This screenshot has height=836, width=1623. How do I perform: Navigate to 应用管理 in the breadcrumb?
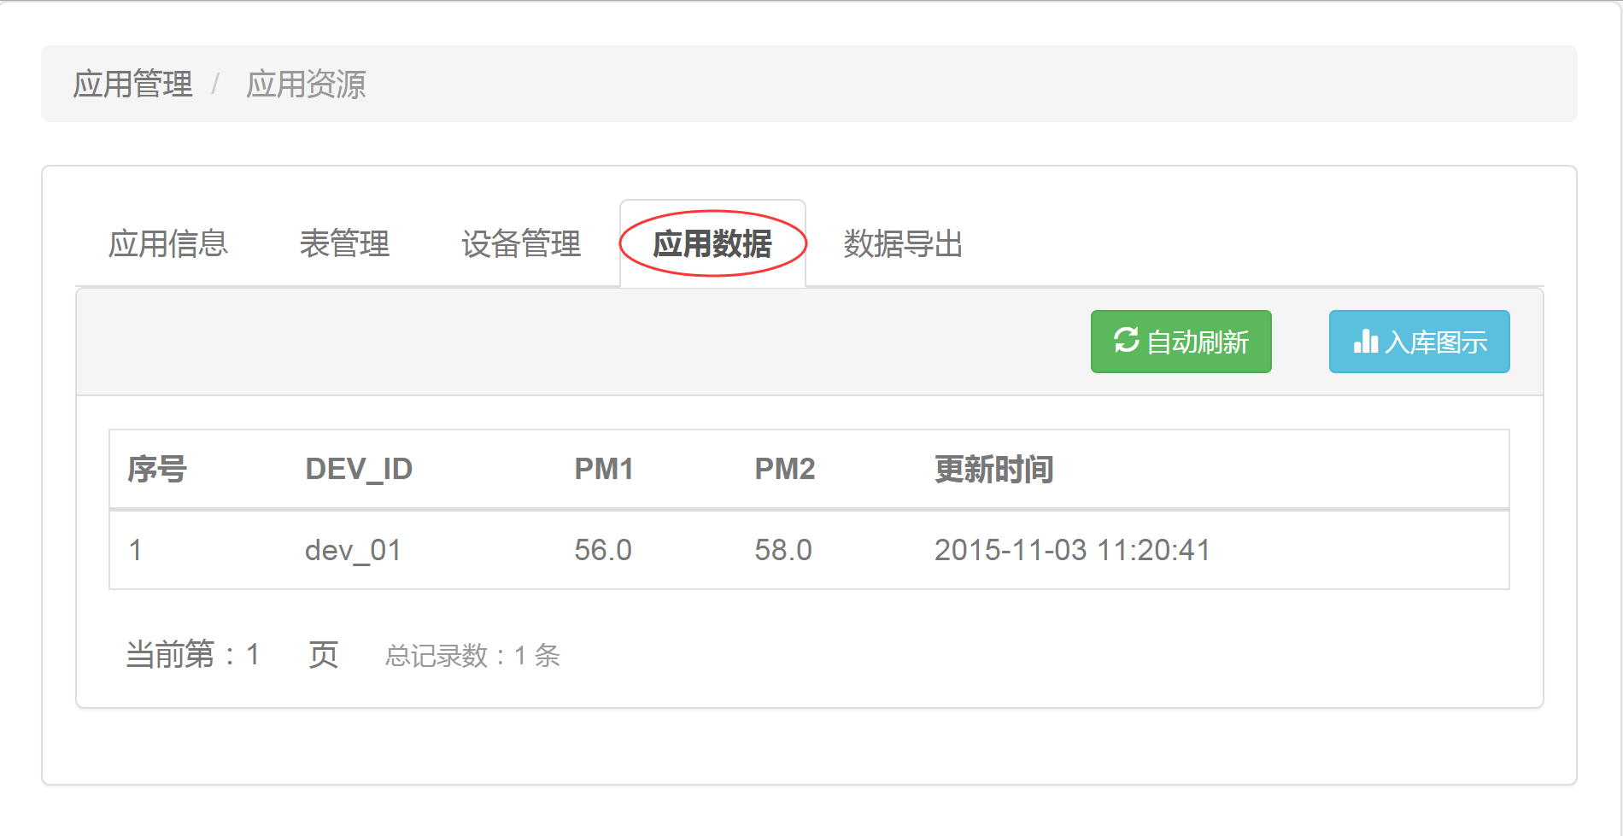(x=132, y=85)
